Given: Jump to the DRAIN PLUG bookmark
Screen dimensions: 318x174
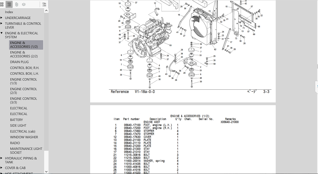Looking at the screenshot, I should [19, 62].
